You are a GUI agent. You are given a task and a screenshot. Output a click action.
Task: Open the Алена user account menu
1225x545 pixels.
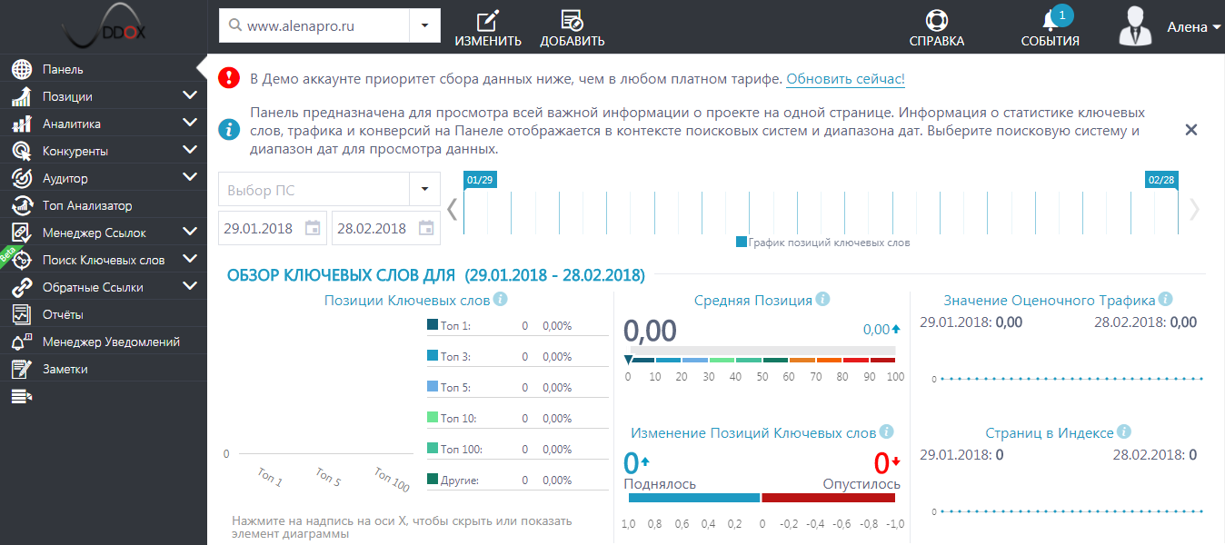pyautogui.click(x=1192, y=27)
